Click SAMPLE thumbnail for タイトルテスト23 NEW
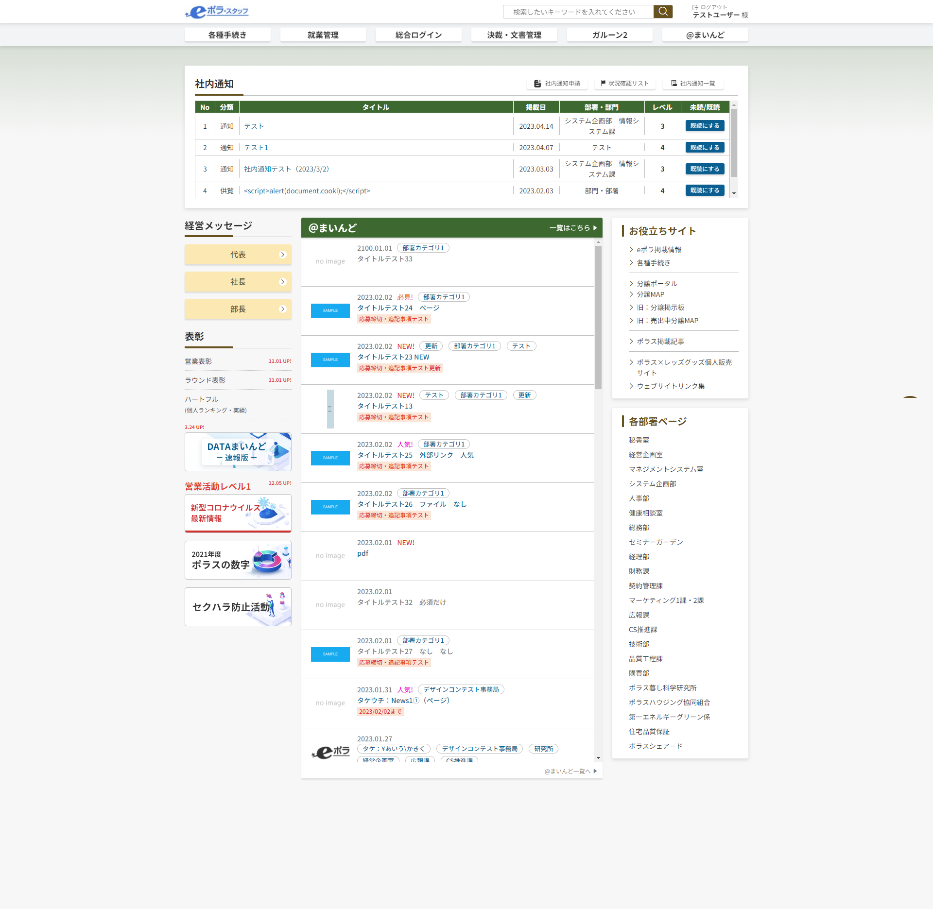 pos(330,360)
